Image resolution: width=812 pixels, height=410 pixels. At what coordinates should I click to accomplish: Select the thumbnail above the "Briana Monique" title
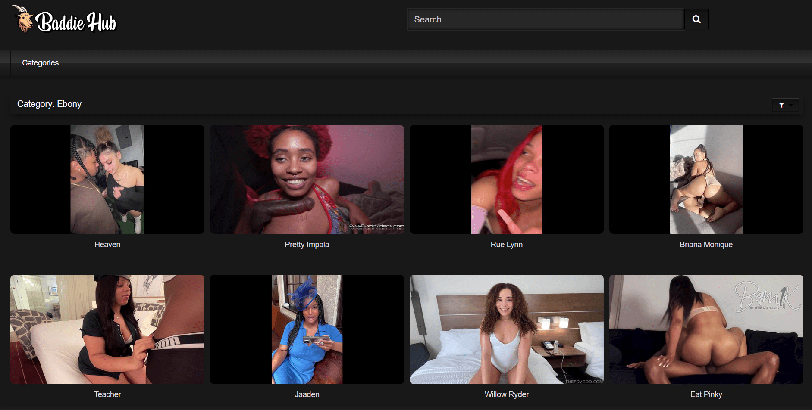[706, 179]
